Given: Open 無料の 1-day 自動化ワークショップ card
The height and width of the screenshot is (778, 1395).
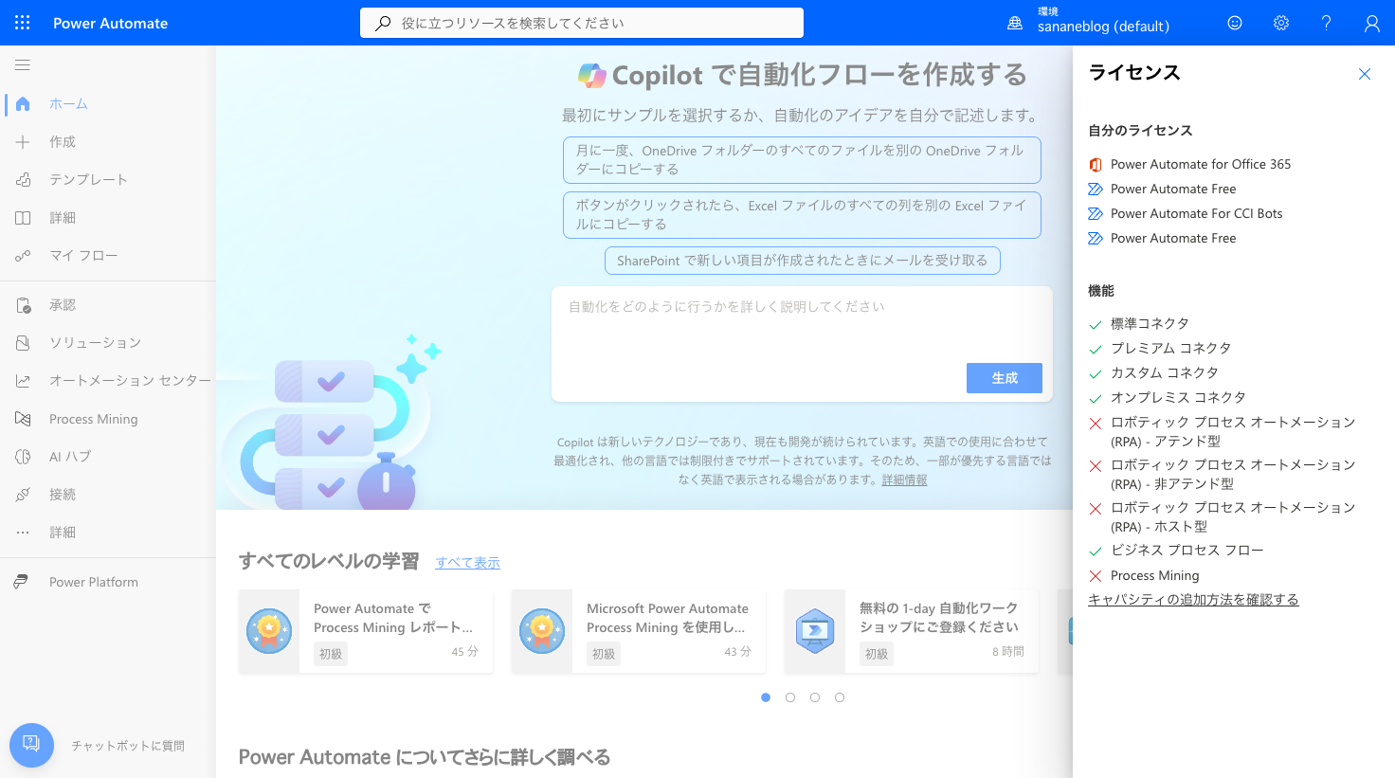Looking at the screenshot, I should click(912, 631).
